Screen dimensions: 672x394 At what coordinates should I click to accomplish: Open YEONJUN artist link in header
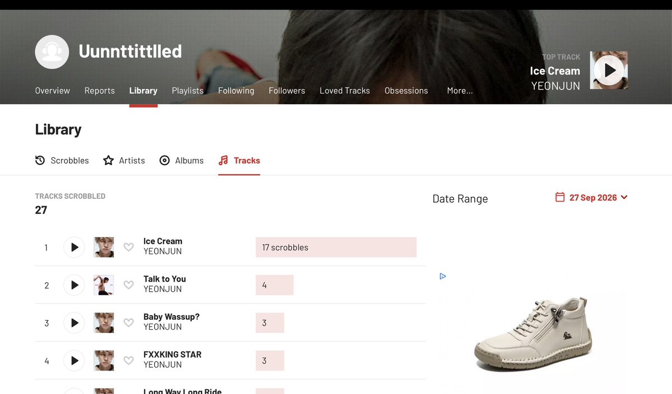point(555,86)
